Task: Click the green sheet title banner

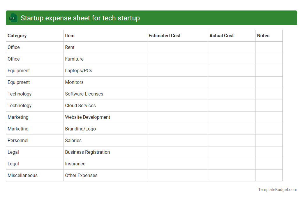Action: [x=151, y=18]
